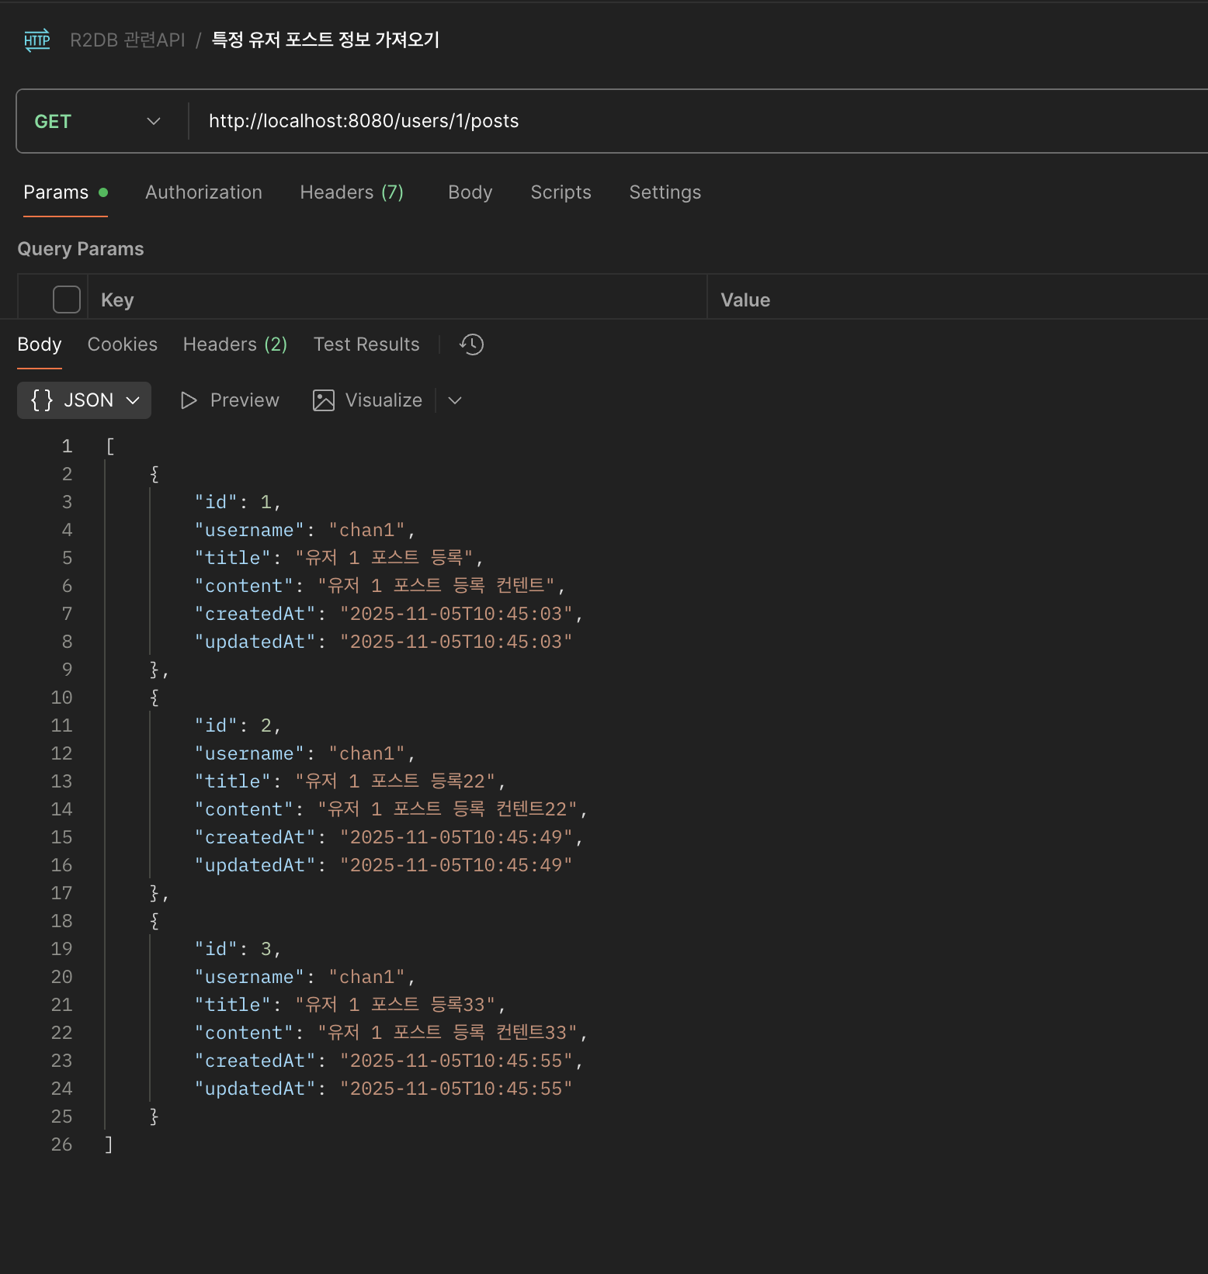Open the Settings tab
Image resolution: width=1208 pixels, height=1274 pixels.
[665, 192]
